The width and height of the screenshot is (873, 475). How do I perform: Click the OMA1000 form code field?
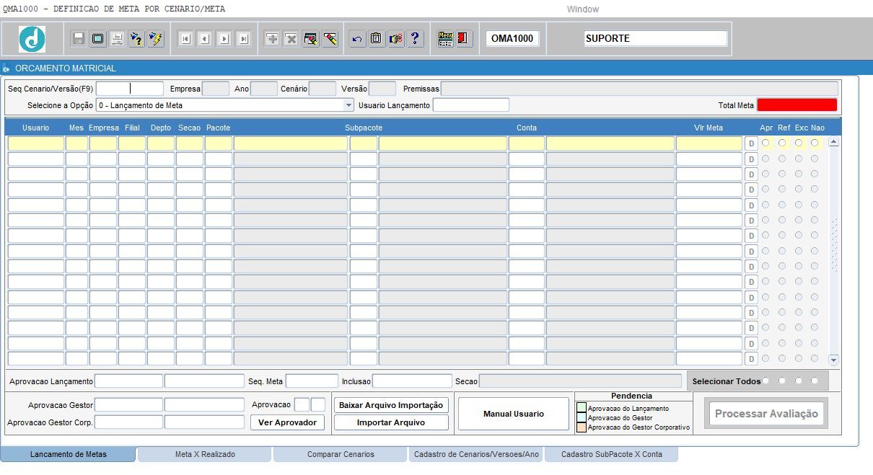coord(512,39)
